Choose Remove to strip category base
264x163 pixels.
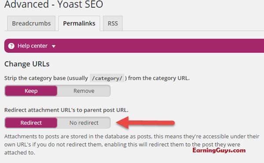[x=84, y=91]
